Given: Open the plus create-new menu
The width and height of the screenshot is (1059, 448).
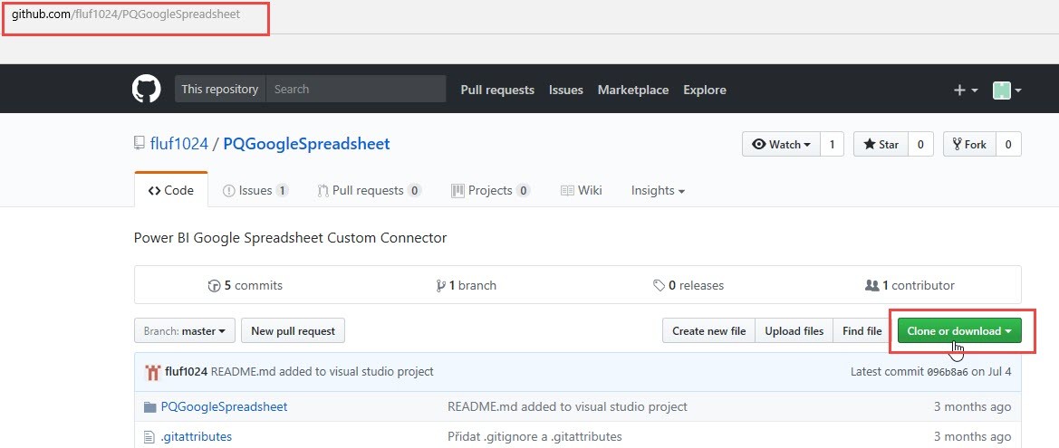Looking at the screenshot, I should 966,90.
